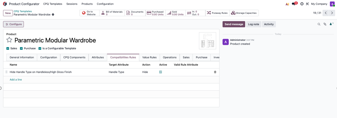Image resolution: width=337 pixels, height=118 pixels.
Task: Click the Administrator avatar in chatter
Action: (225, 42)
